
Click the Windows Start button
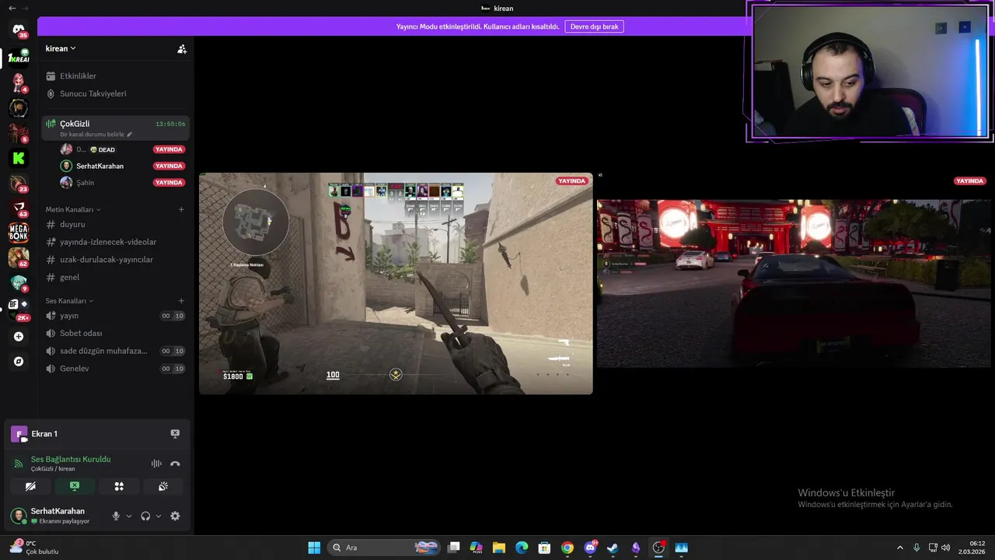click(x=314, y=548)
